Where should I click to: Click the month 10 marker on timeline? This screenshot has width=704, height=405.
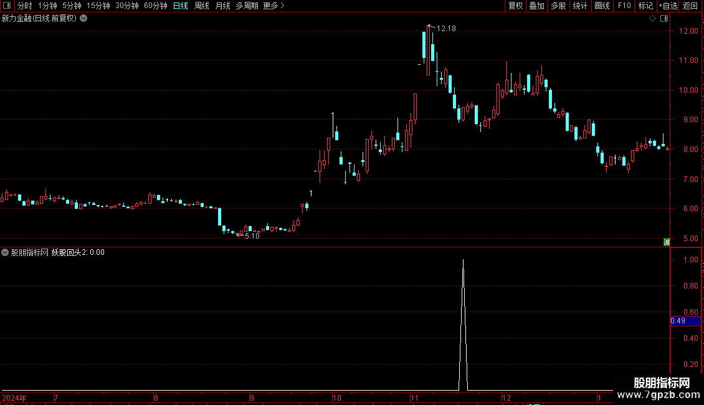click(336, 398)
